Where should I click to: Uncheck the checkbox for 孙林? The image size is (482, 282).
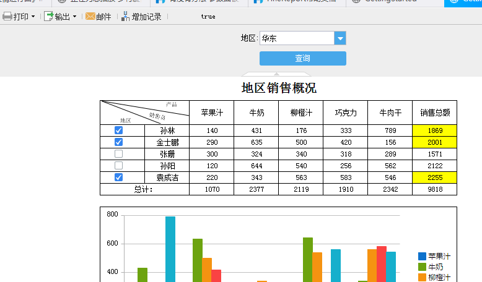click(x=119, y=130)
